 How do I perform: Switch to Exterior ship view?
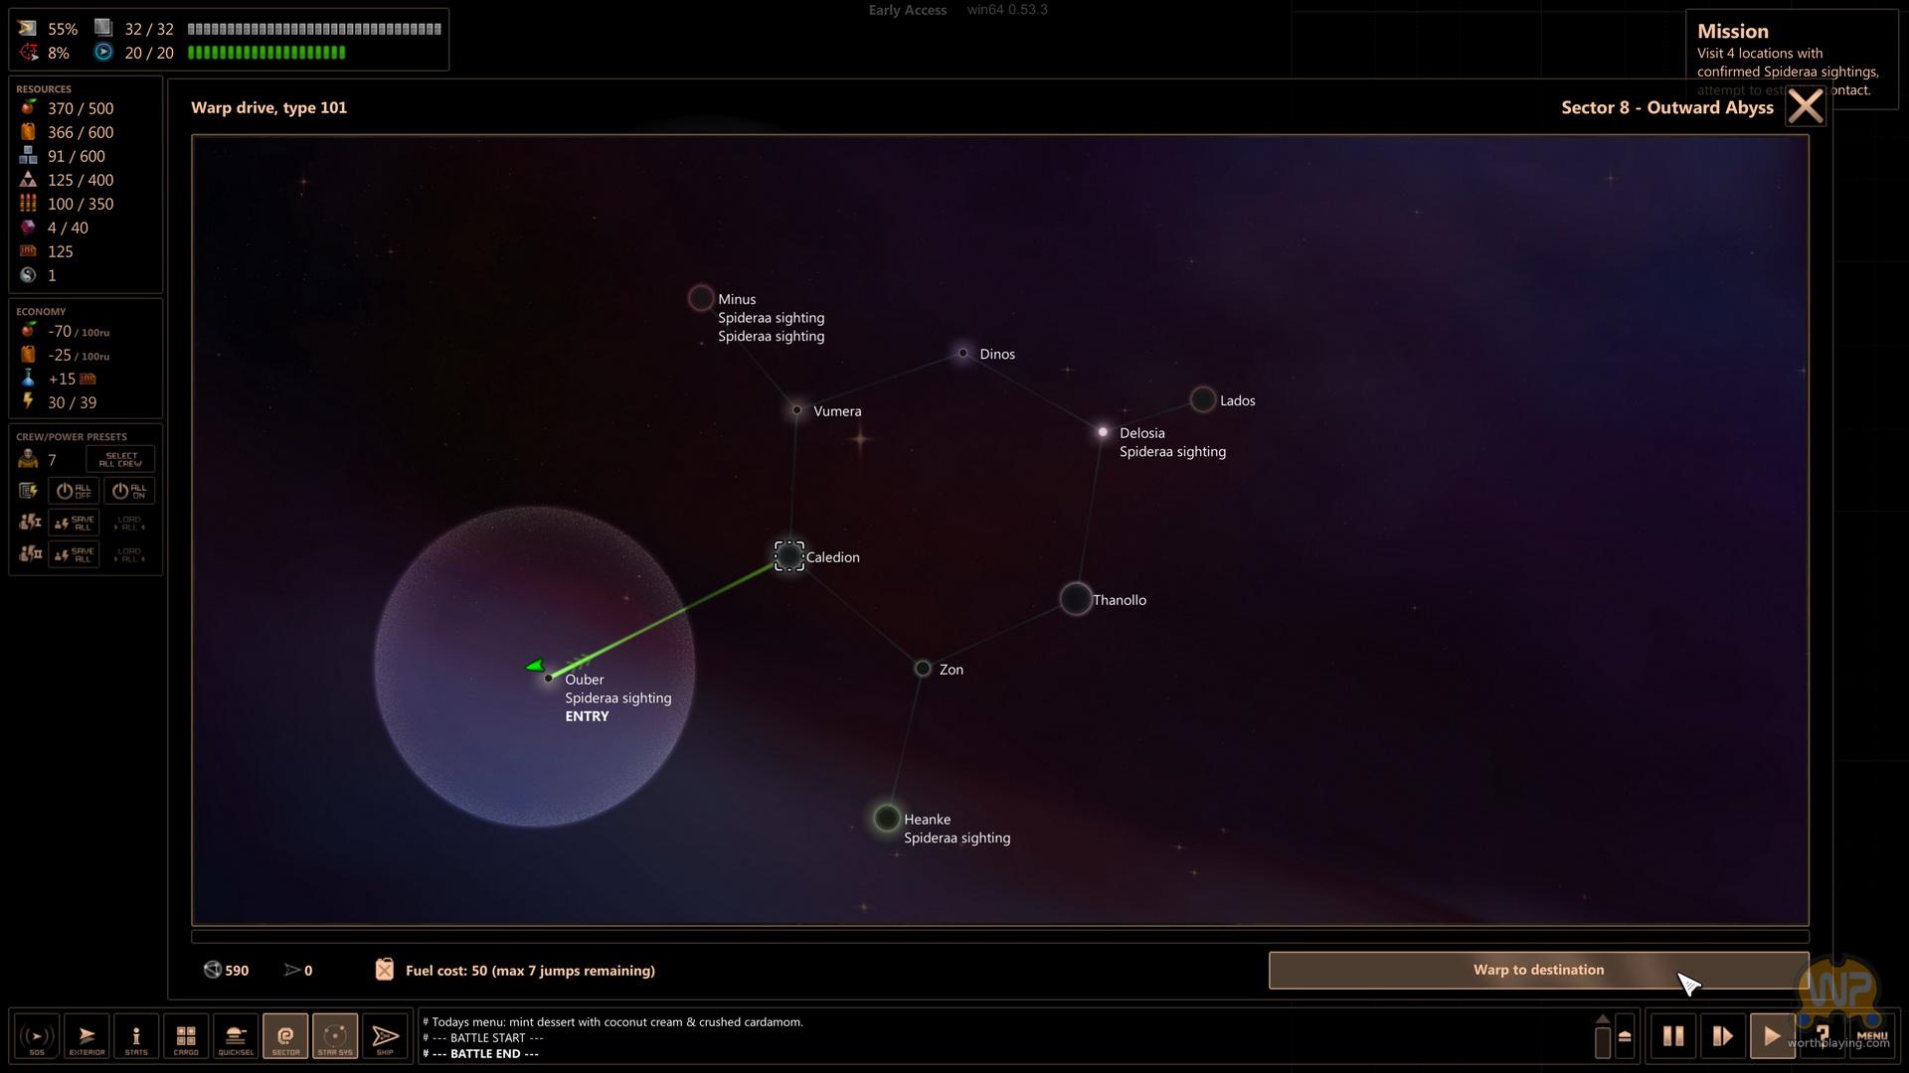[87, 1036]
